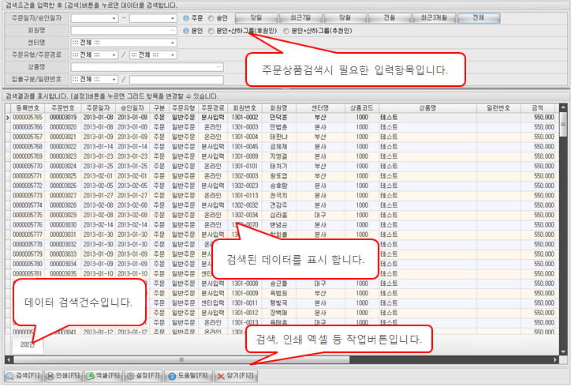The width and height of the screenshot is (571, 387).
Task: Click 등록번호 cell 0000005776
Action: 28,225
